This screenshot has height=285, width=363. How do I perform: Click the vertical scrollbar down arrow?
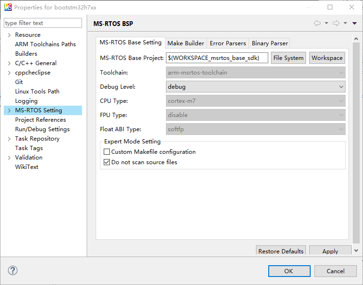pos(356,251)
